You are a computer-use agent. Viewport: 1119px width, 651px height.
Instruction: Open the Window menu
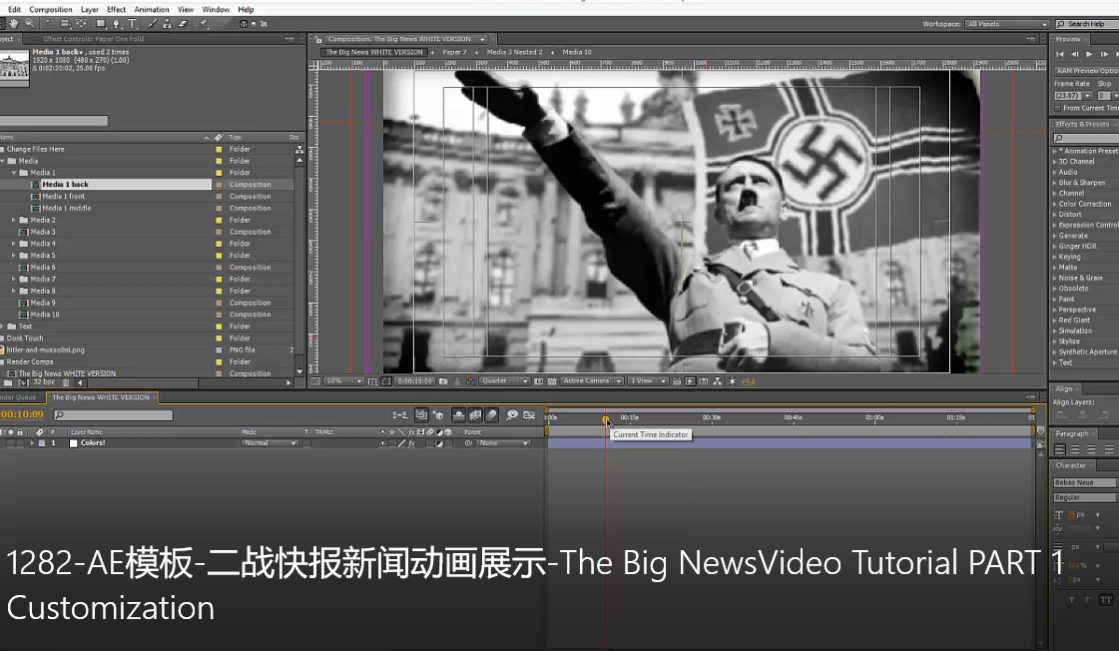(216, 9)
